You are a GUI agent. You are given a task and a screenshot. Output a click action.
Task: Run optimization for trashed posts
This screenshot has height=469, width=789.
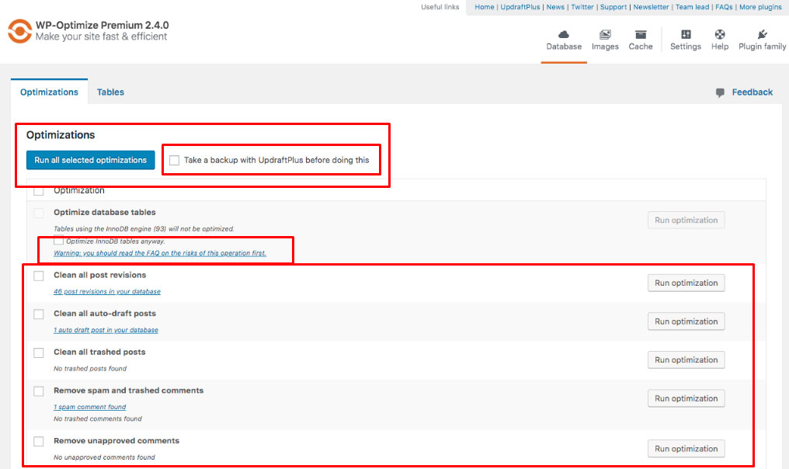click(x=686, y=360)
